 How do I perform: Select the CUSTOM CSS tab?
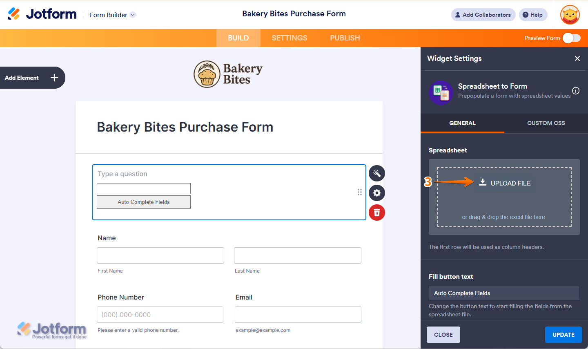pyautogui.click(x=546, y=123)
